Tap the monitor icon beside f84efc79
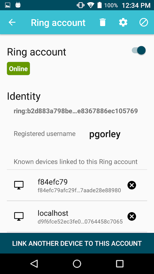This screenshot has height=274, width=154. pos(19,185)
